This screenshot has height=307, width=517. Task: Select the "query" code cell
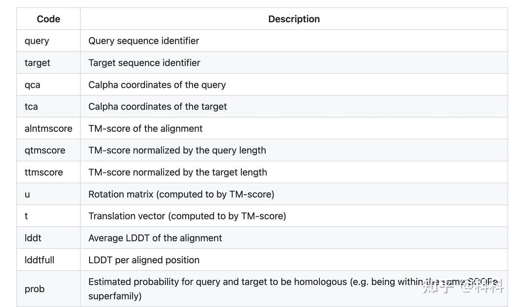pyautogui.click(x=37, y=41)
